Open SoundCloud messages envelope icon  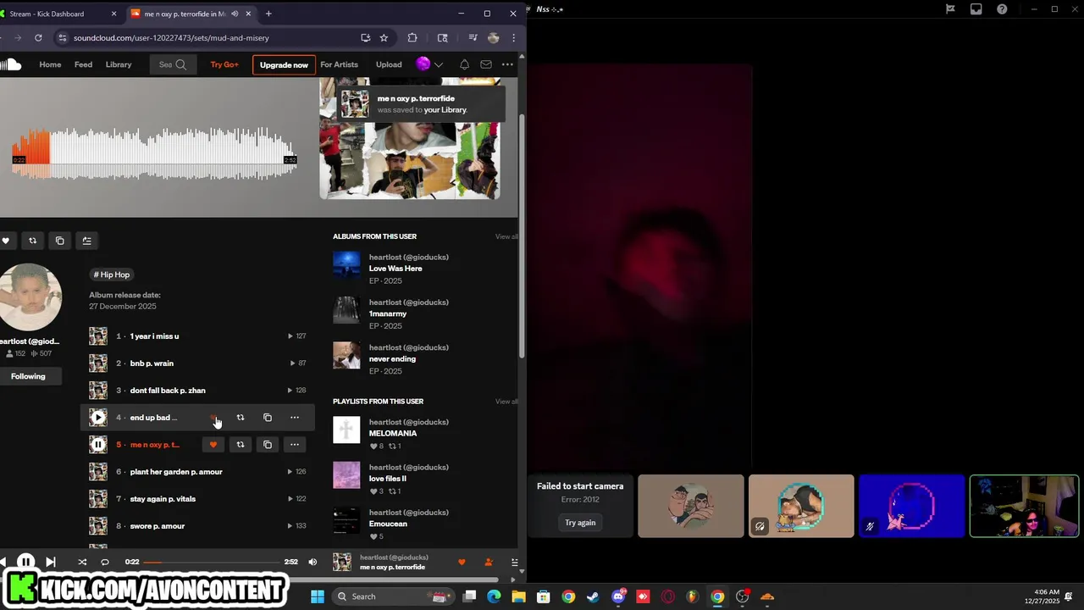[x=486, y=64]
